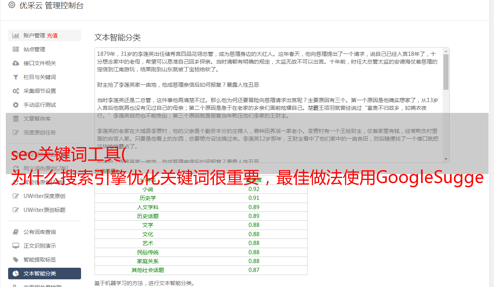The height and width of the screenshot is (287, 494).
Task: Click the refresh icon for 同义词伪原创[2版]
Action: [16, 168]
